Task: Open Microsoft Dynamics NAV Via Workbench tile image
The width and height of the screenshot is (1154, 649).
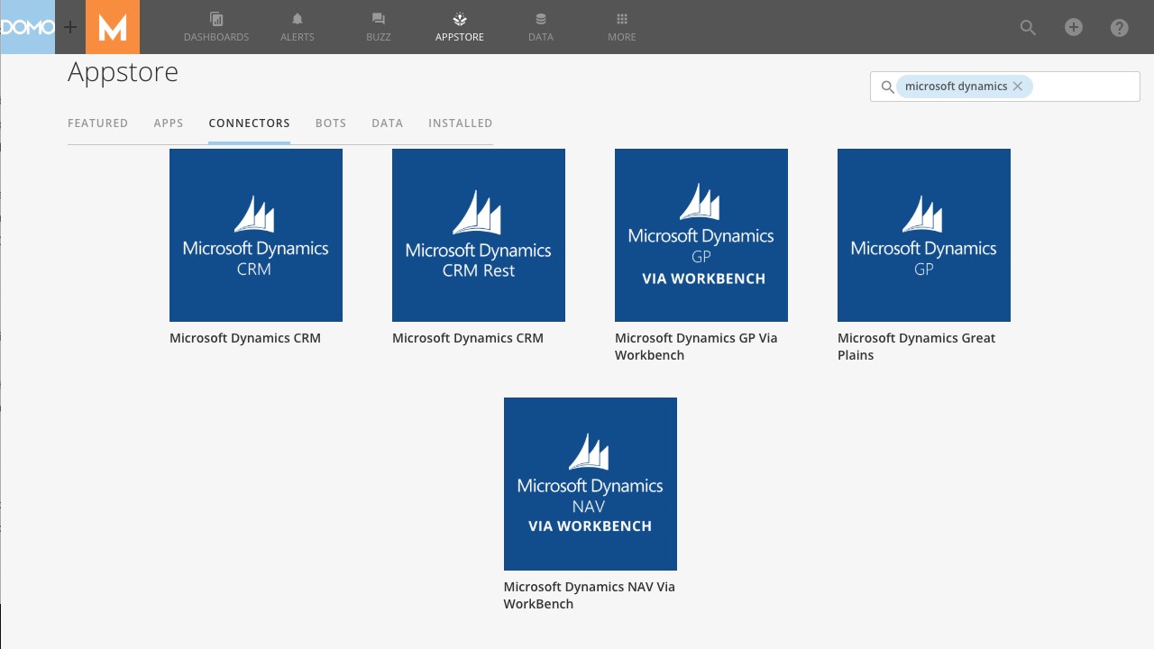Action: (x=591, y=484)
